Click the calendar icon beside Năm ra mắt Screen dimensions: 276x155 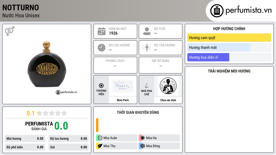102,31
